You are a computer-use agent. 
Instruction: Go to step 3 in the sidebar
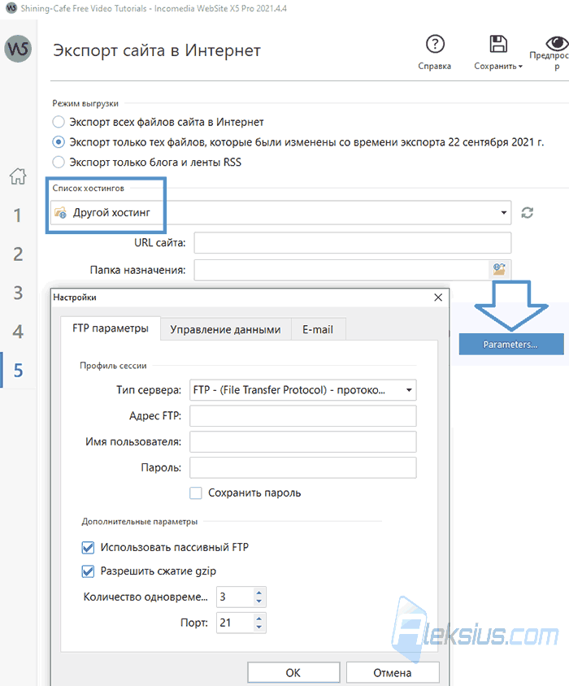[x=18, y=293]
